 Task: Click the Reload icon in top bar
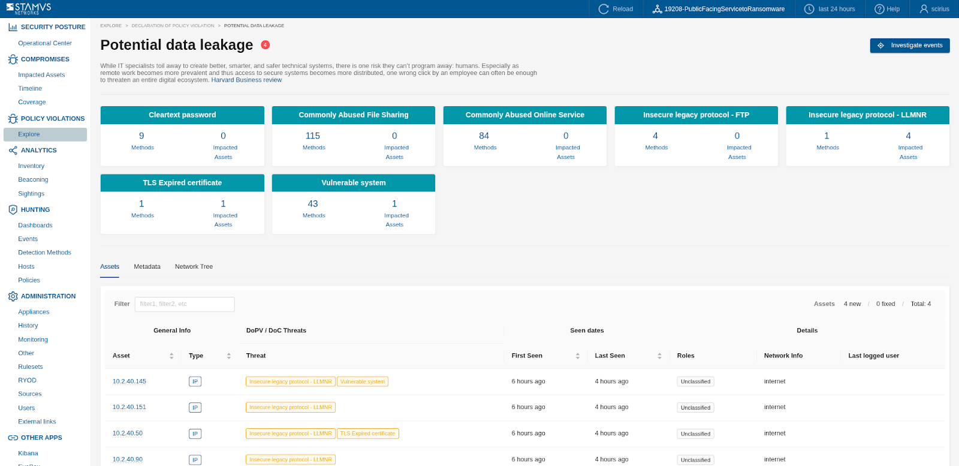(x=603, y=9)
